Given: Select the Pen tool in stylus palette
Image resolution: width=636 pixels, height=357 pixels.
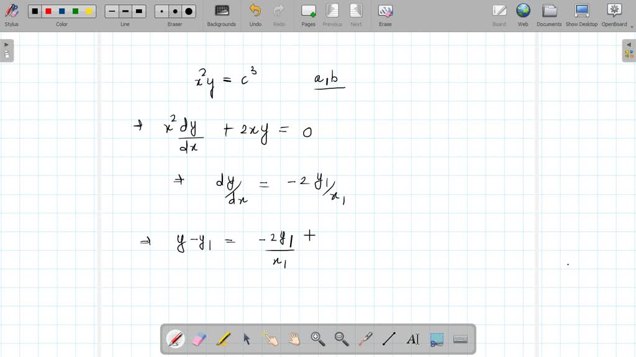Looking at the screenshot, I should click(x=175, y=339).
